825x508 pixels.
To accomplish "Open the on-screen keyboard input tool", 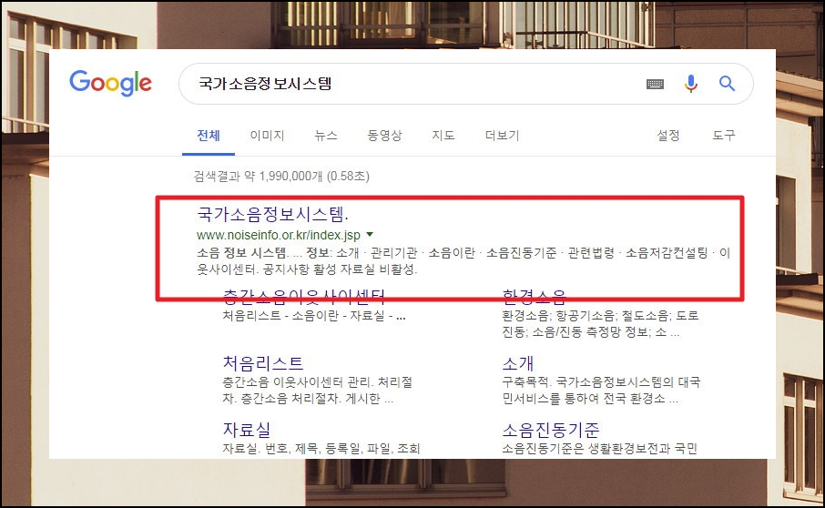I will 655,84.
